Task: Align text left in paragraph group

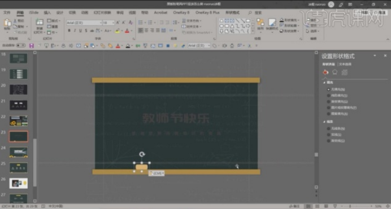Action: [x=141, y=30]
